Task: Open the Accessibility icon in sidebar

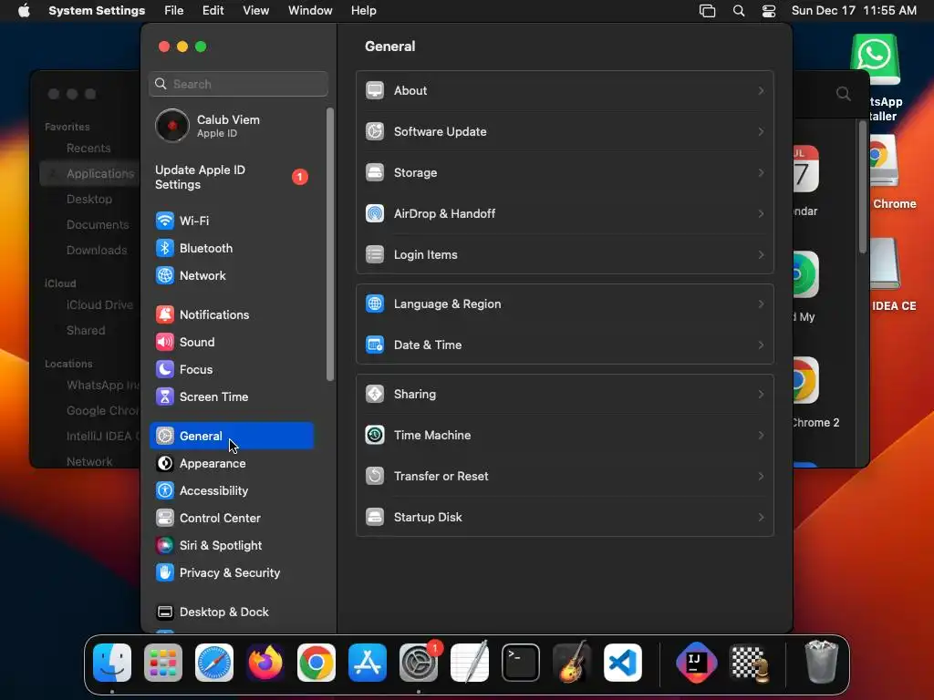Action: 165,490
